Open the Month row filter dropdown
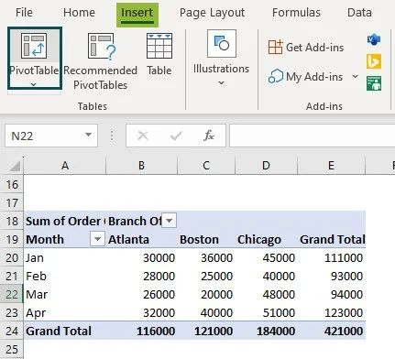Screen dimensions: 395x359 pos(97,239)
